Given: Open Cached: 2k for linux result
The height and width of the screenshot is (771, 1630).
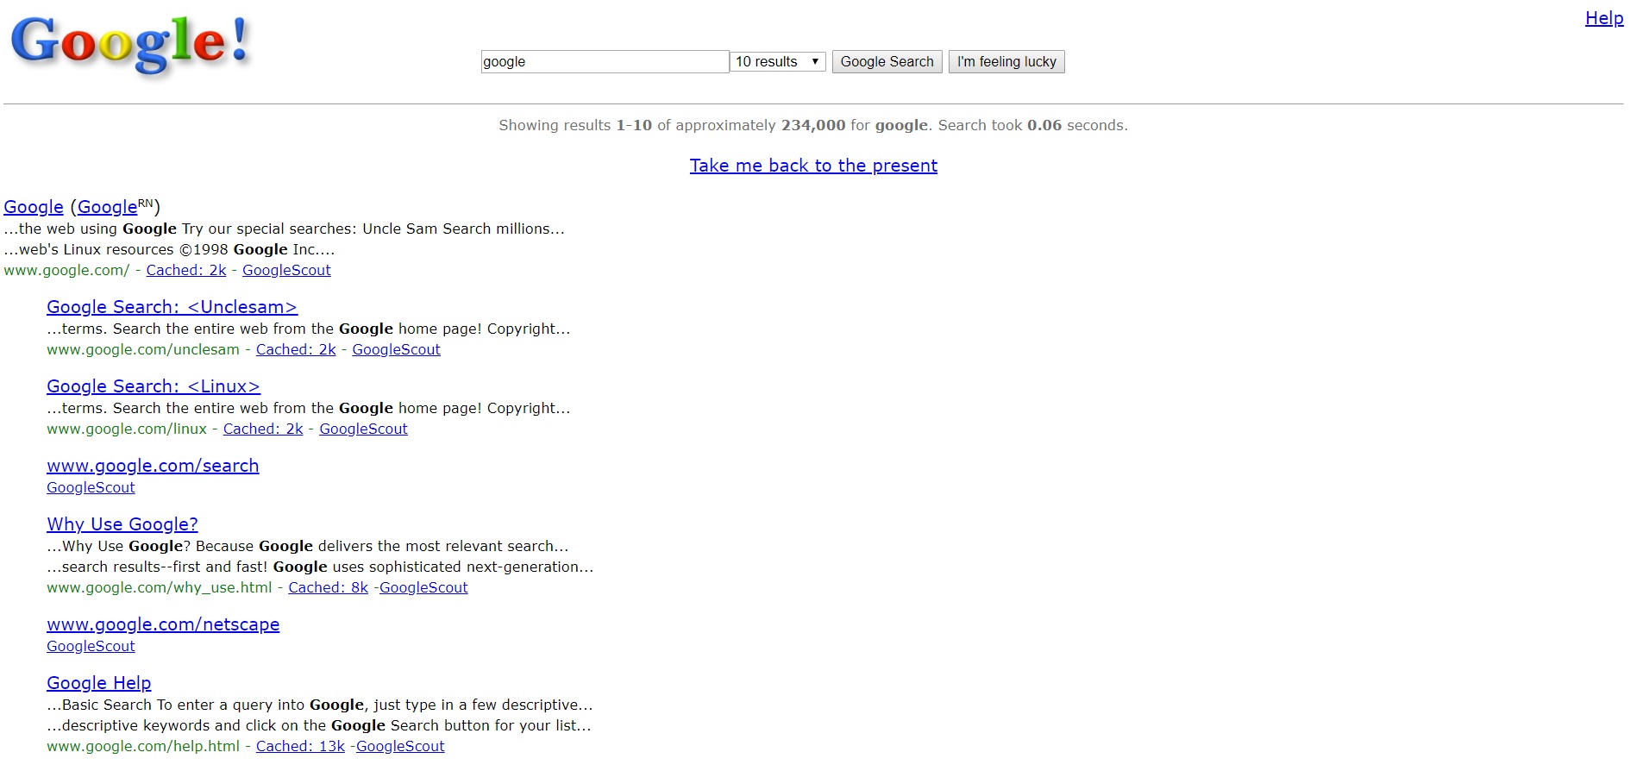Looking at the screenshot, I should coord(263,429).
